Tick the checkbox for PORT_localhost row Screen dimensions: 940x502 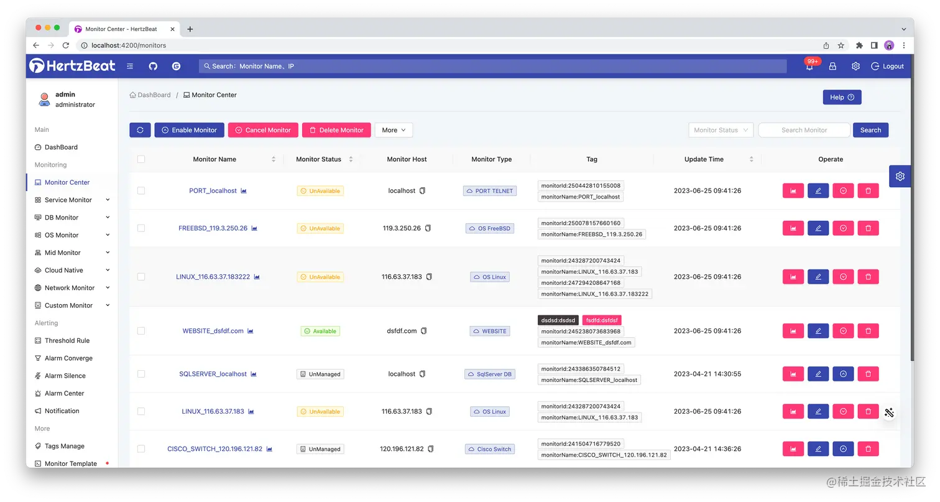click(141, 191)
